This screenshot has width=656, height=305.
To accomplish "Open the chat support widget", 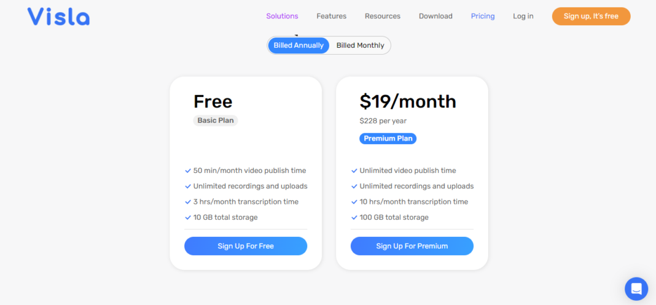I will point(636,288).
